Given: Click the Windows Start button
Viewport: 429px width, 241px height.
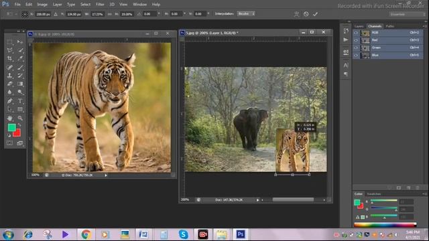Looking at the screenshot, I should coord(8,234).
